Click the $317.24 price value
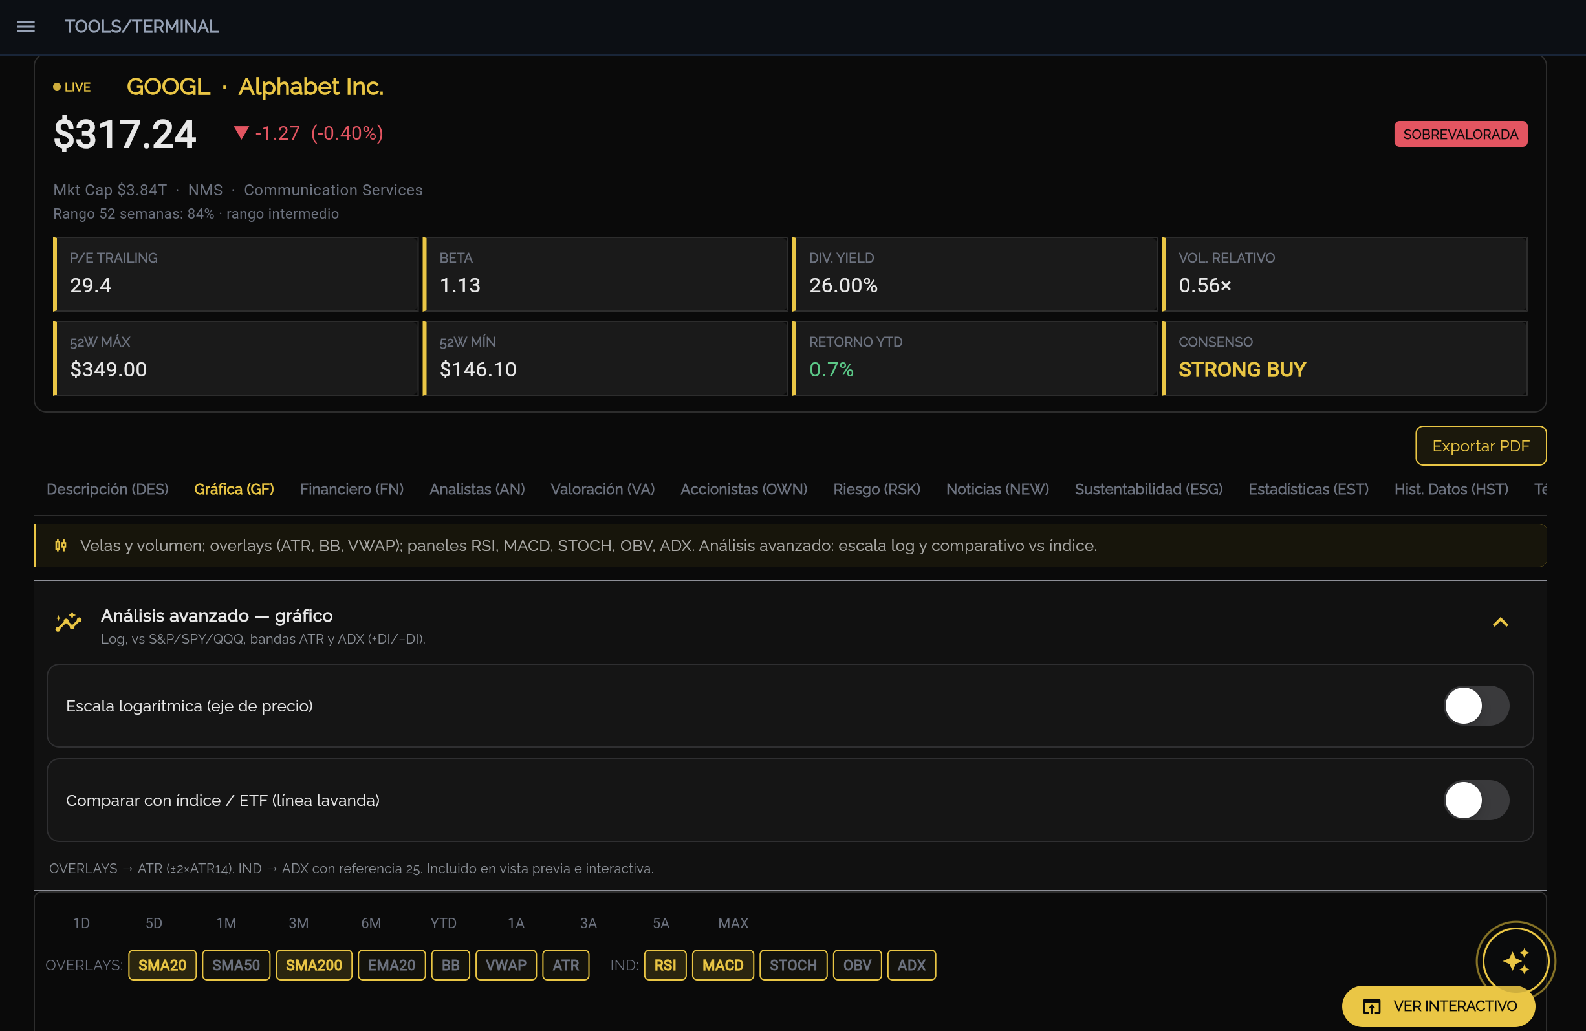 coord(125,134)
